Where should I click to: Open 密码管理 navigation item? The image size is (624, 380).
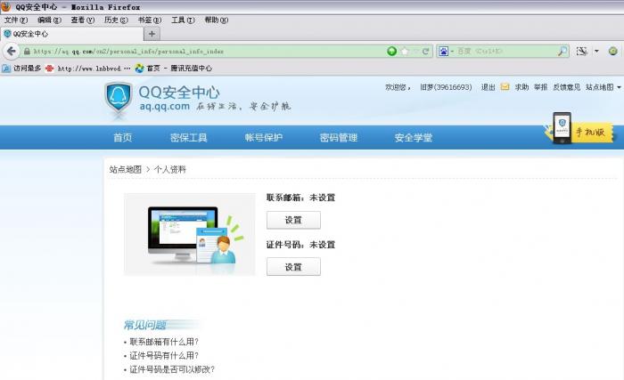(x=339, y=138)
